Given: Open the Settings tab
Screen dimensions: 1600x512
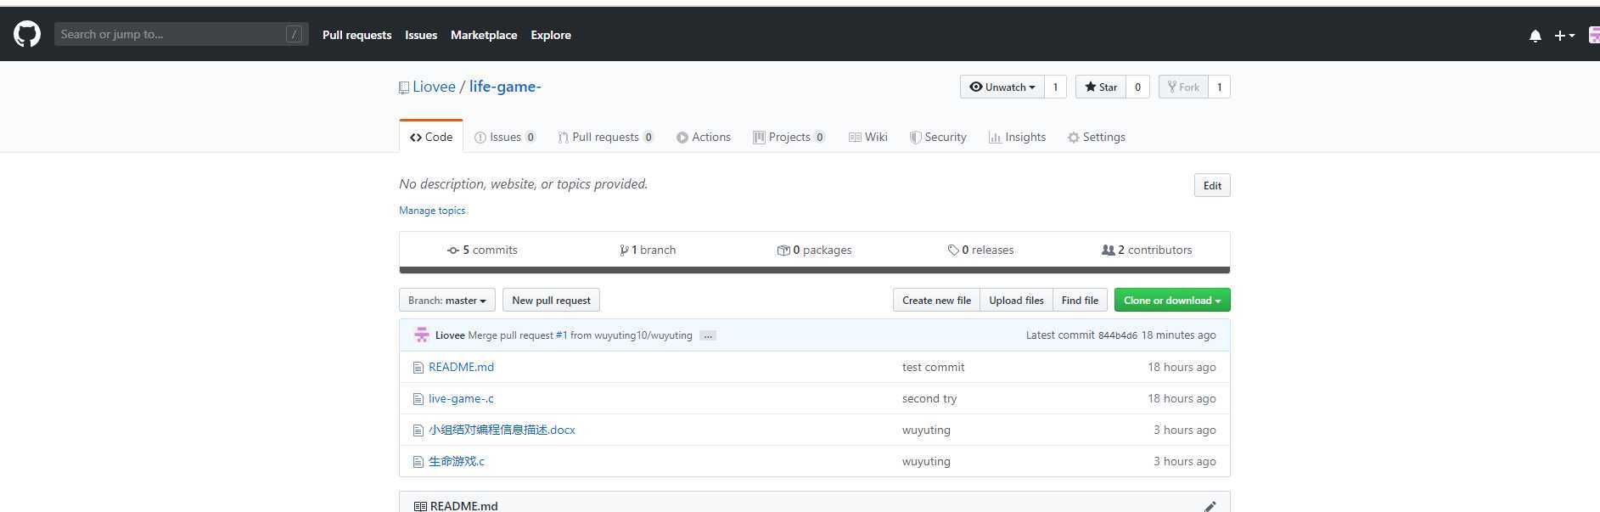Looking at the screenshot, I should point(1097,137).
